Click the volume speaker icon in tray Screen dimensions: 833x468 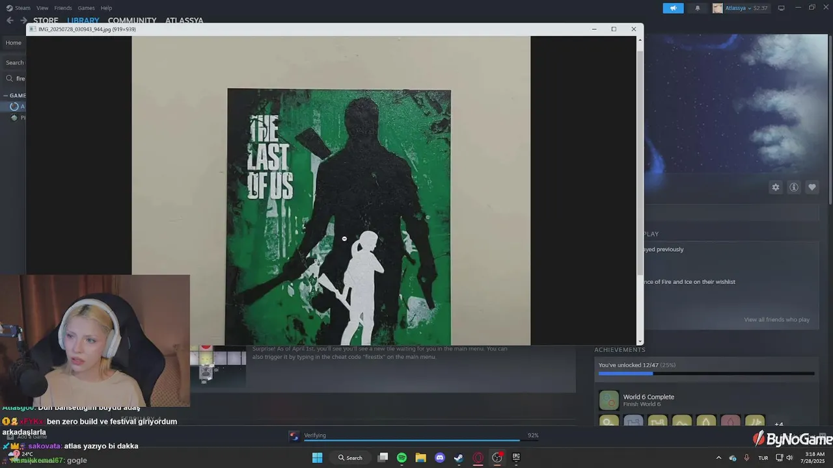click(789, 458)
